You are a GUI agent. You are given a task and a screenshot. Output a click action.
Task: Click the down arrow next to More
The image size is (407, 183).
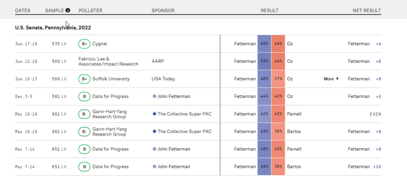point(337,79)
